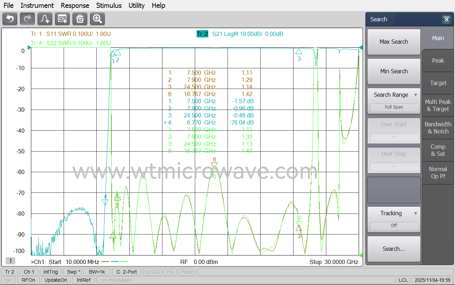Select the Bandwidth & Notch tab
455x285 pixels.
coord(438,128)
